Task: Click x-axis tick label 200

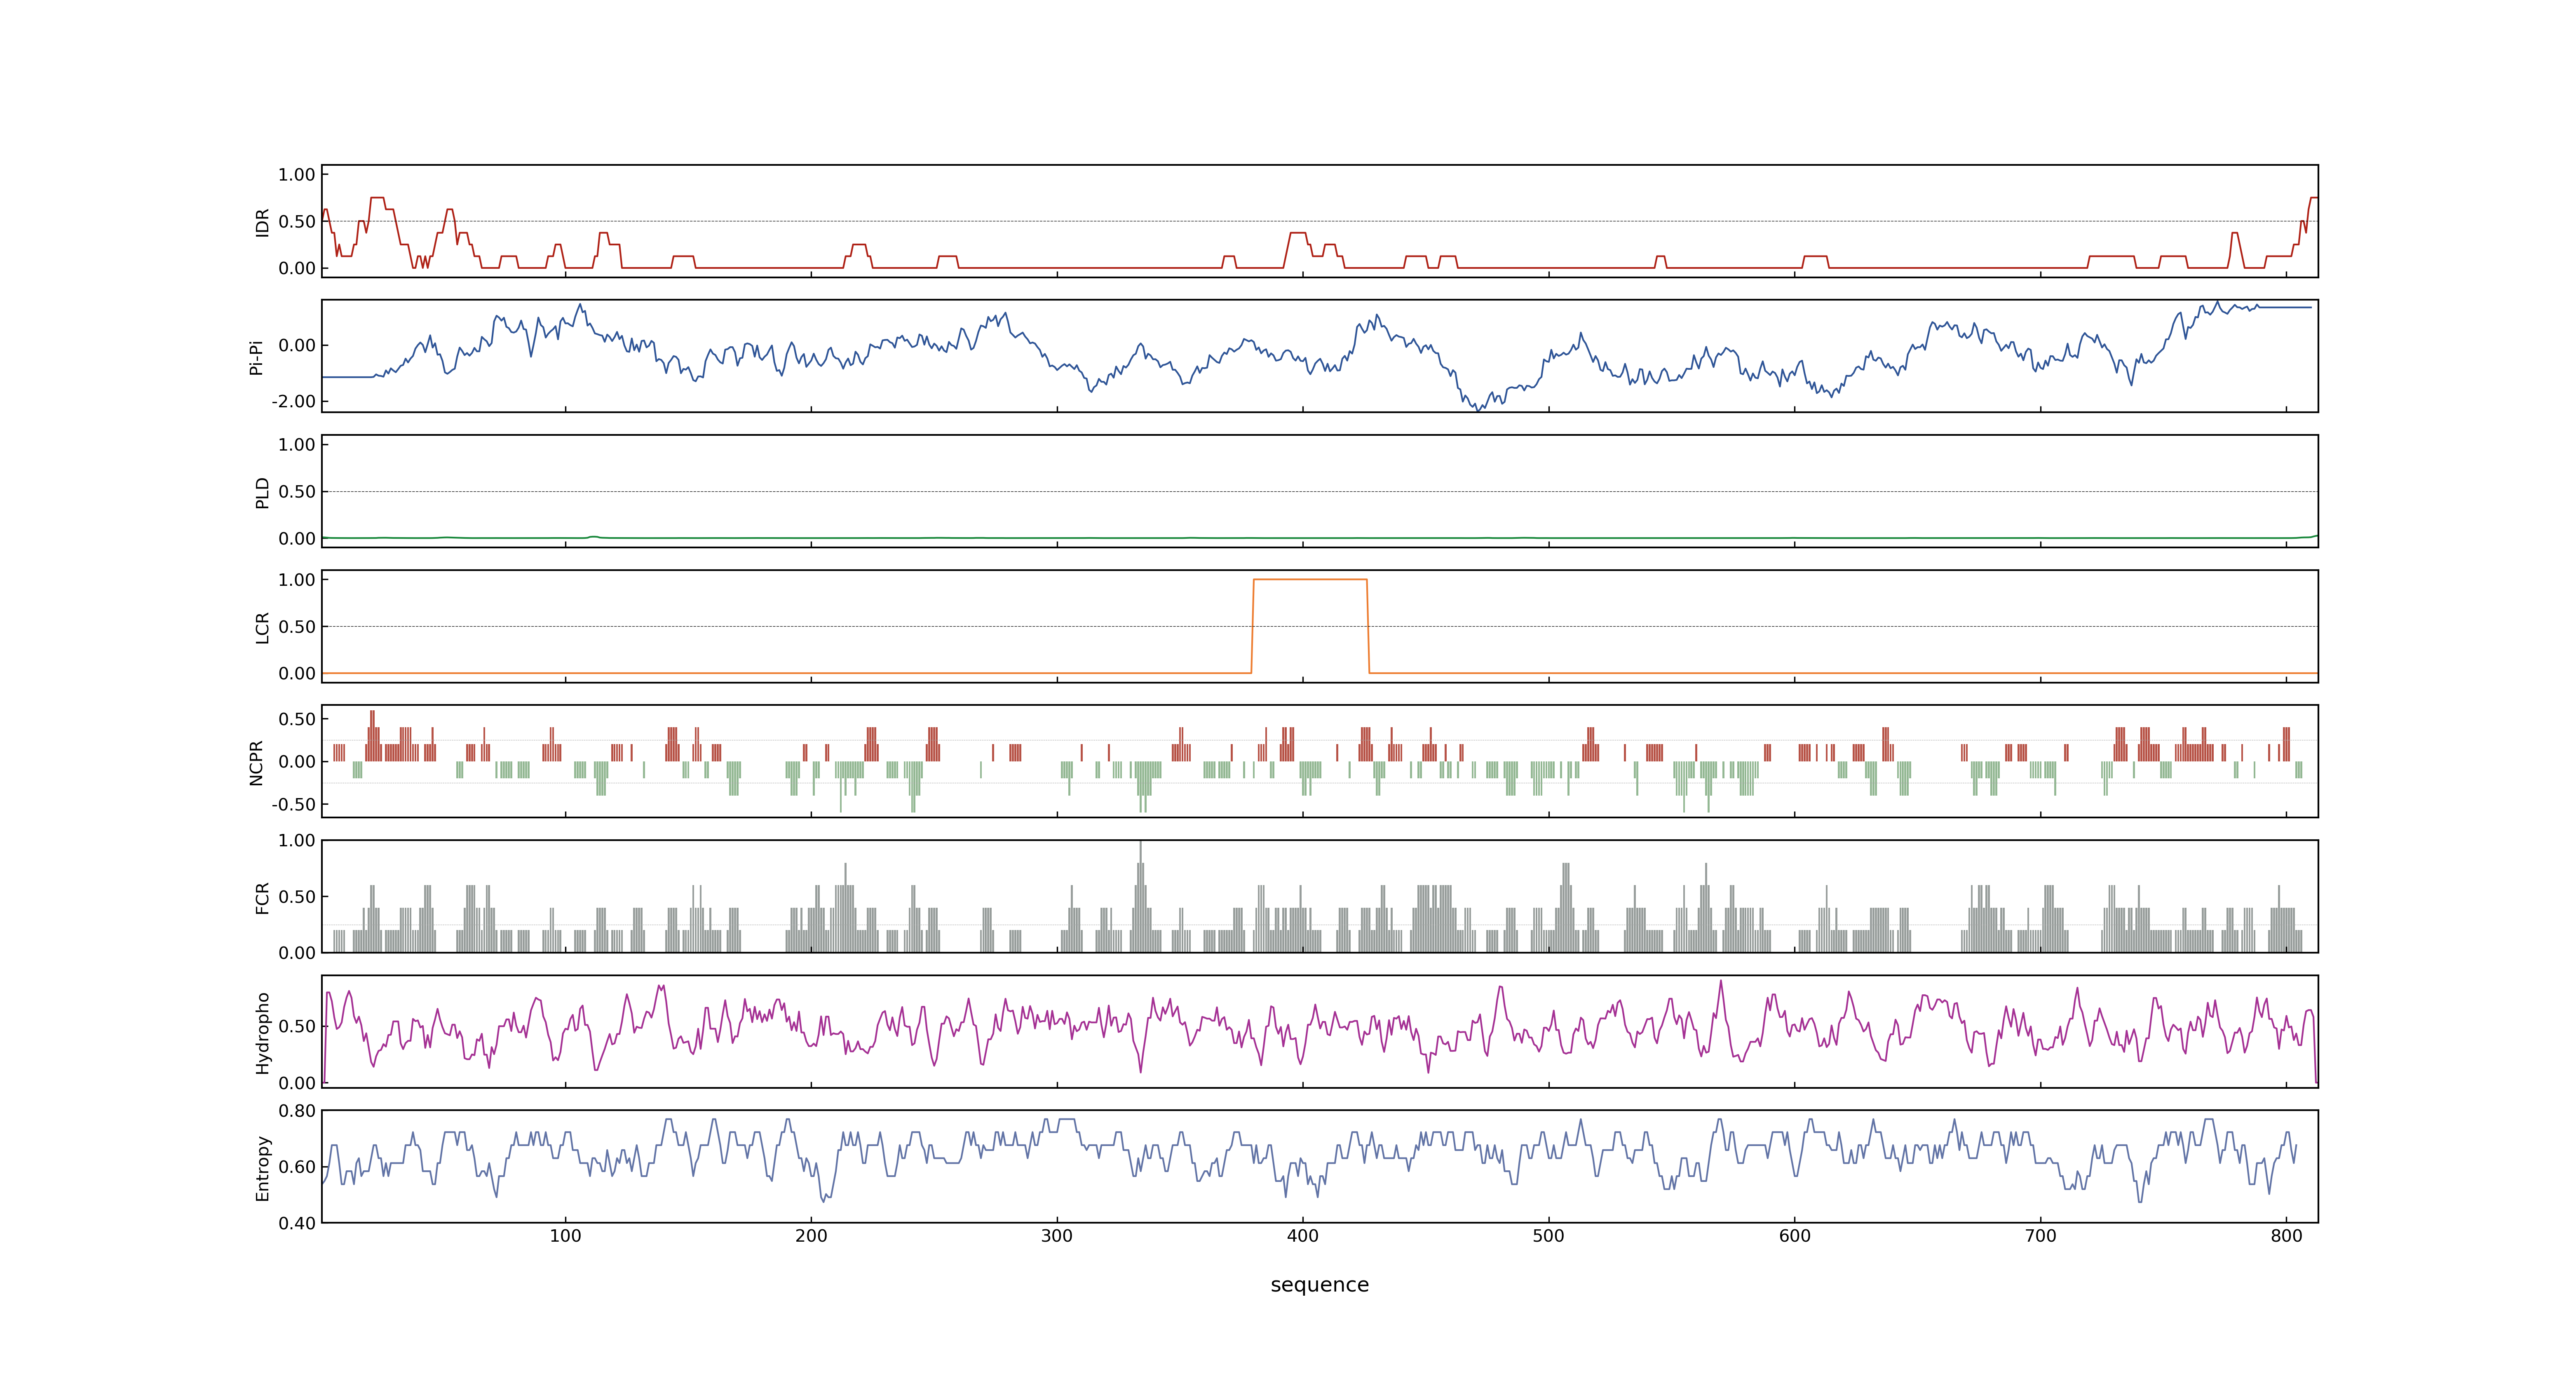Action: (811, 1236)
